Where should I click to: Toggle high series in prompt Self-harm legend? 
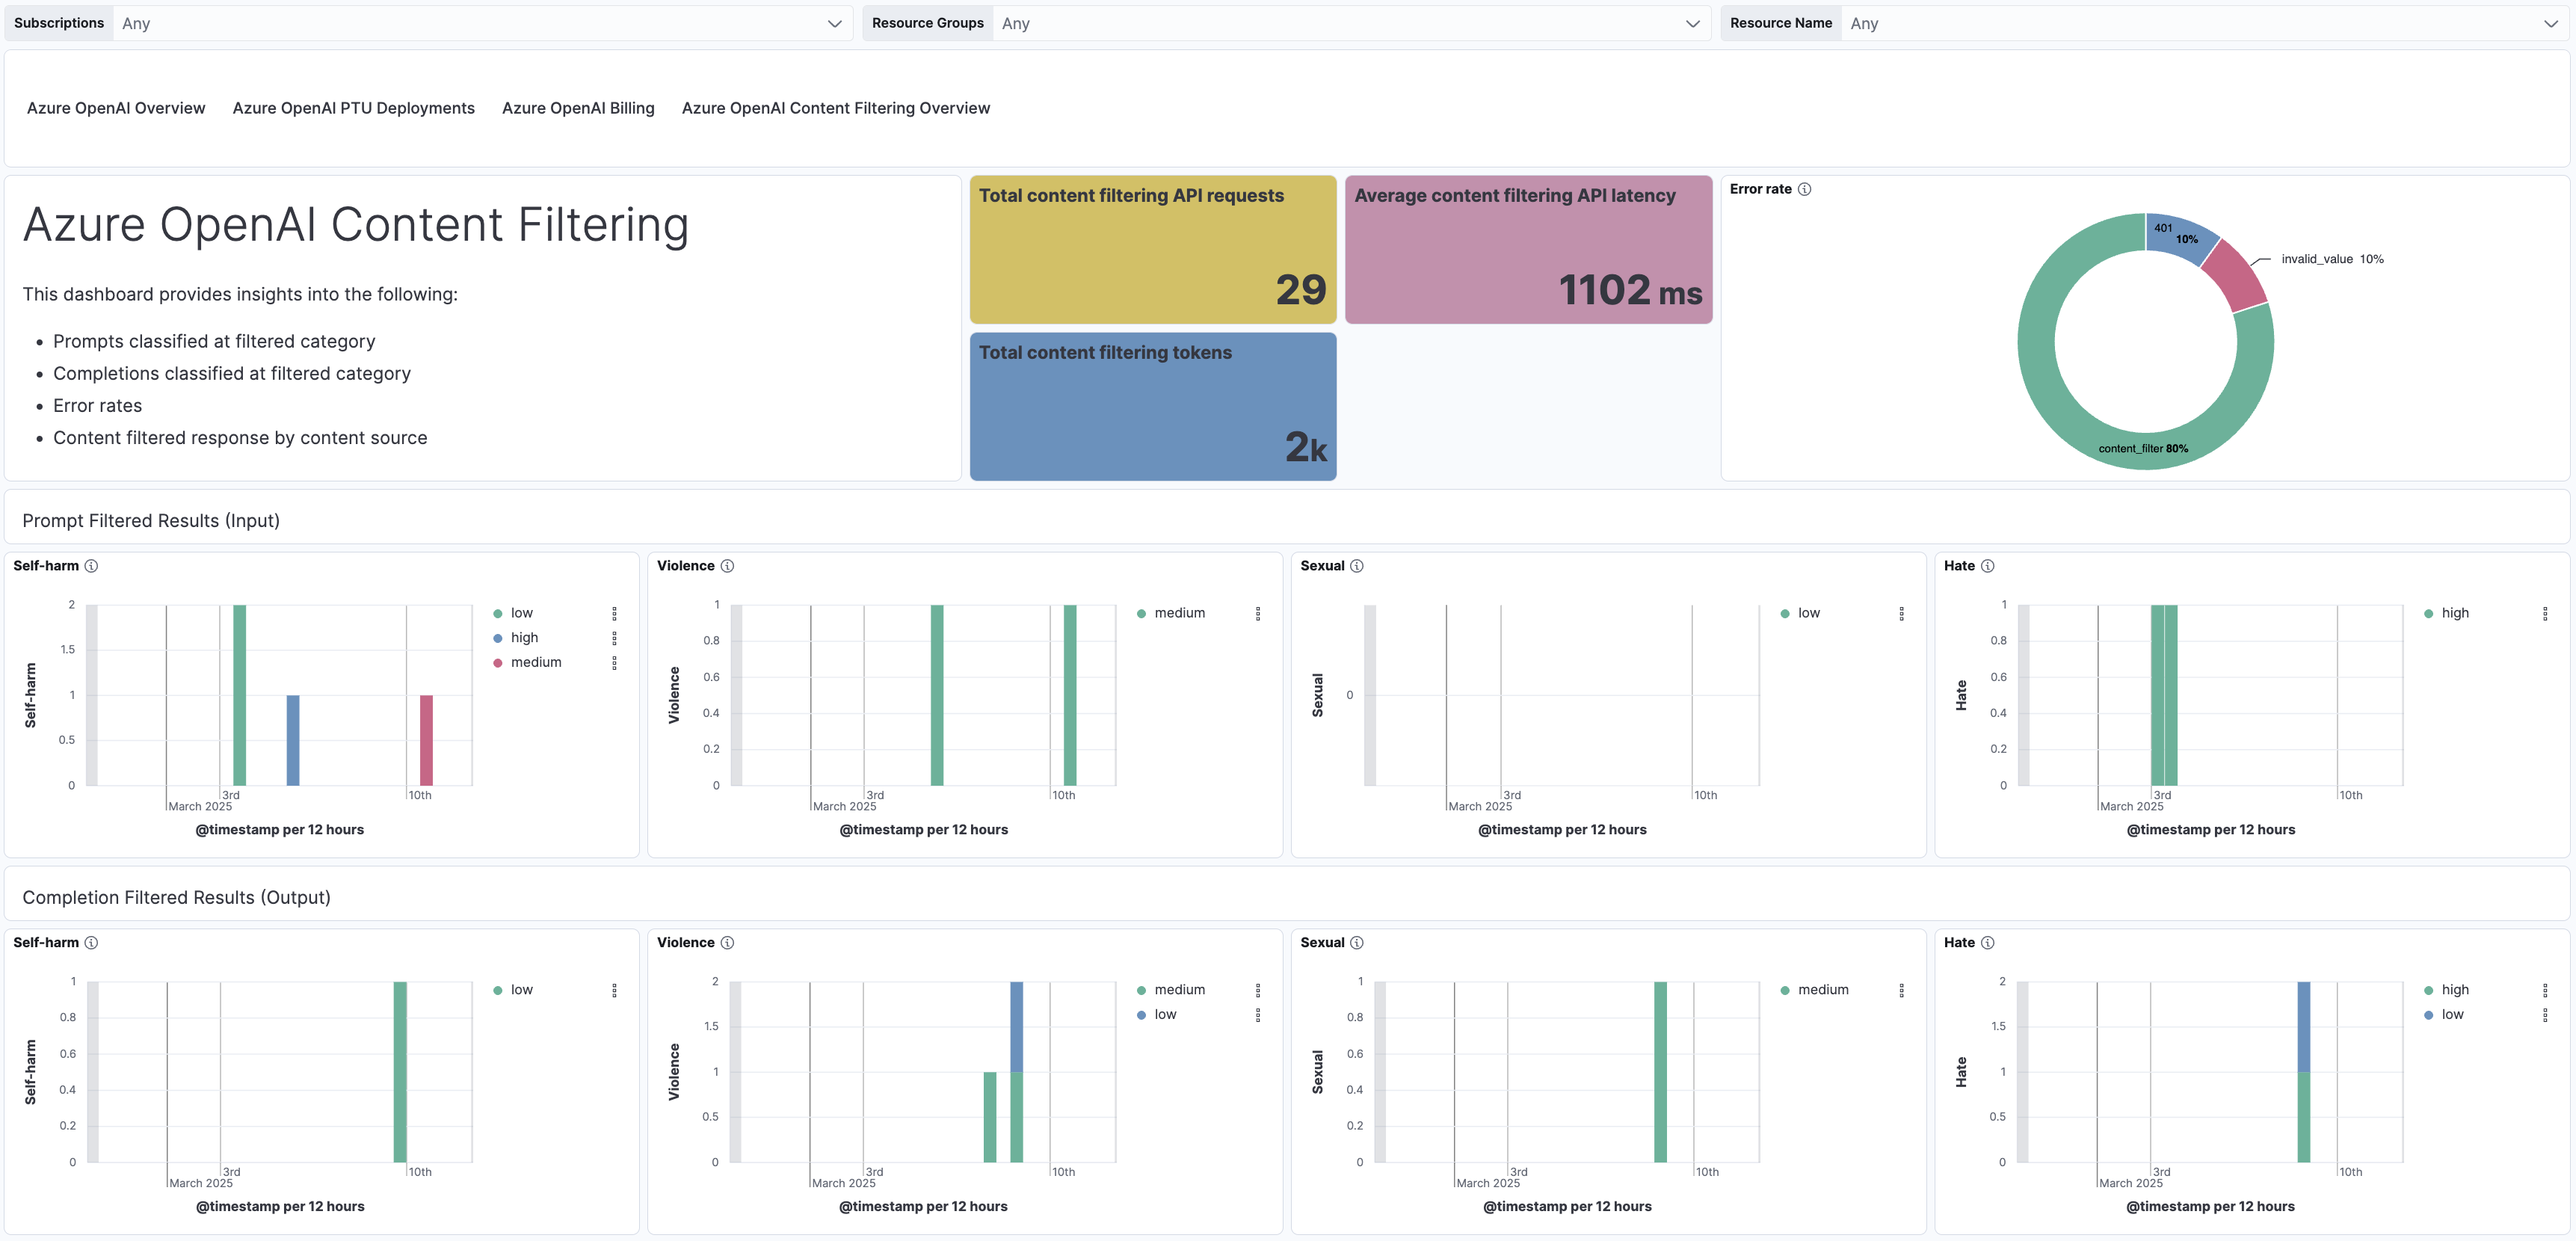click(524, 638)
